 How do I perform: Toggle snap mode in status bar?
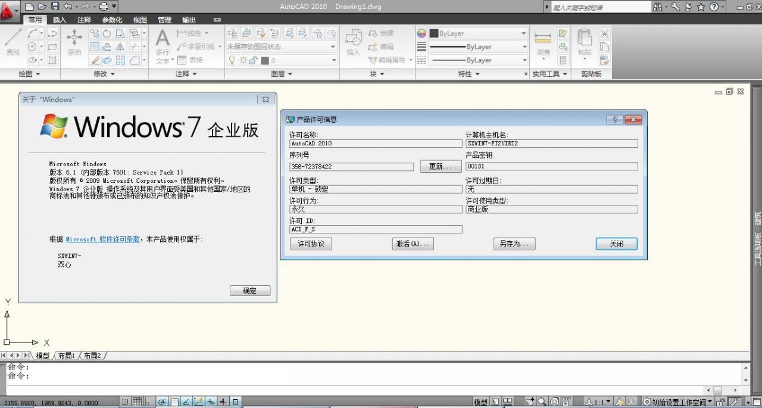click(125, 402)
